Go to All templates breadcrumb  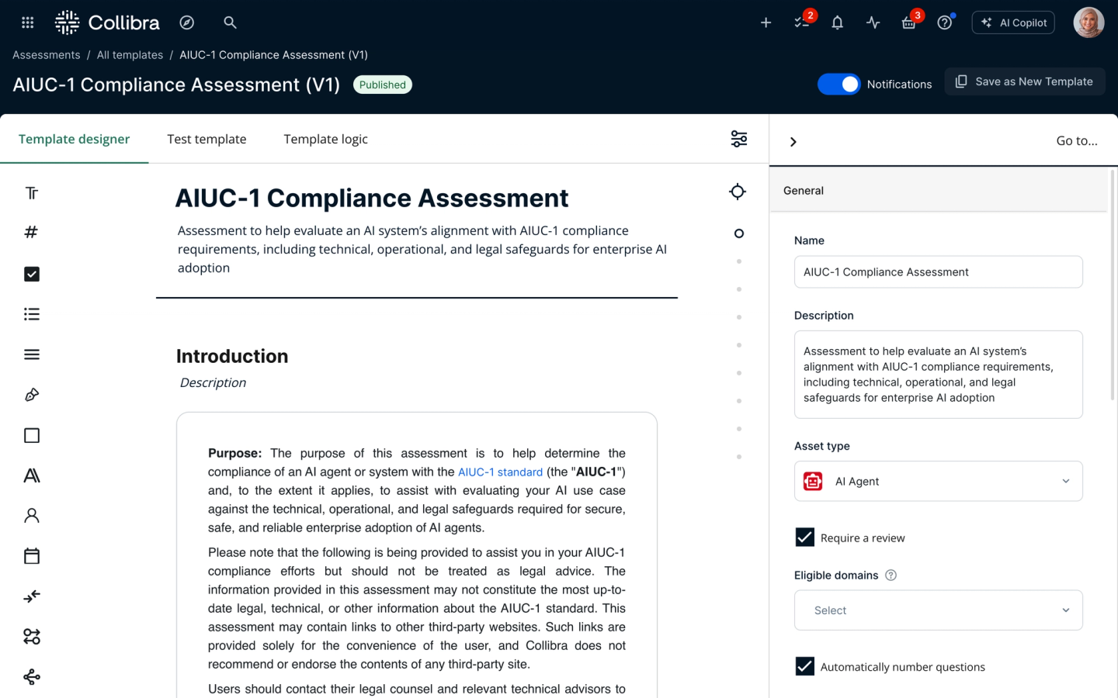click(x=130, y=55)
